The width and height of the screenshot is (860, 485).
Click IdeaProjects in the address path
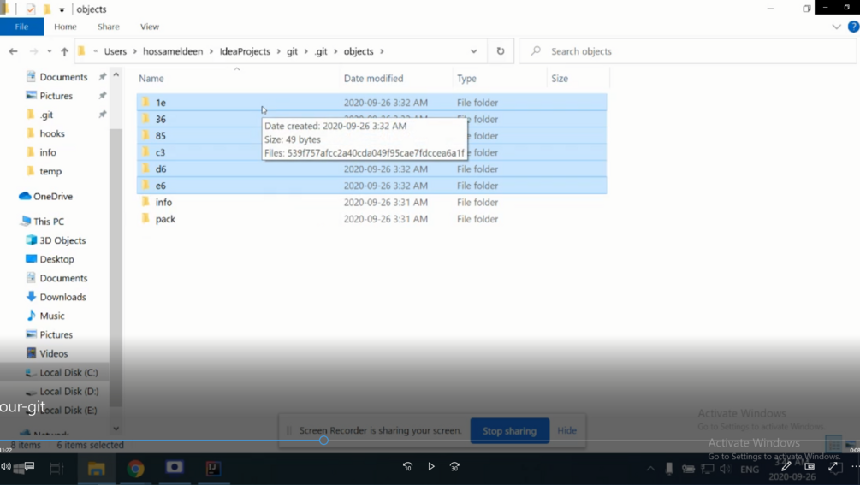245,51
